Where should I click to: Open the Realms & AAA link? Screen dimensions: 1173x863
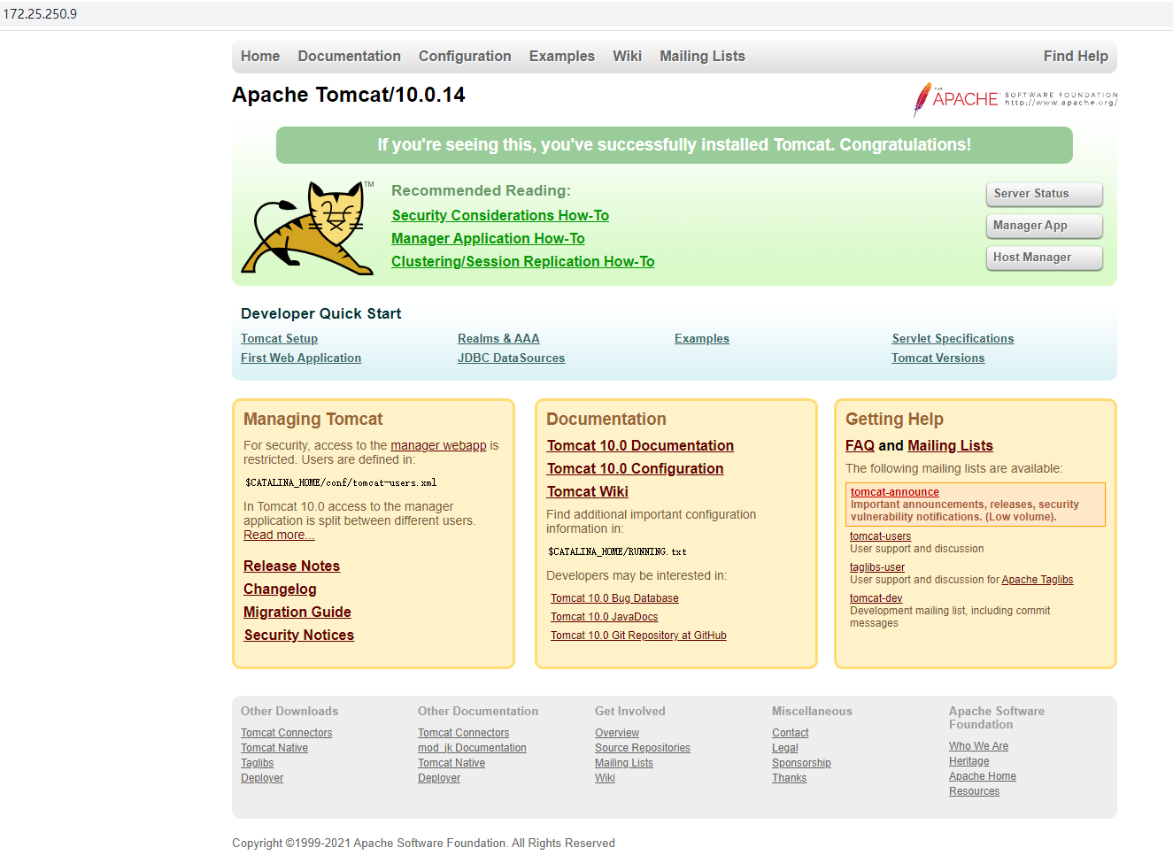[x=498, y=338]
